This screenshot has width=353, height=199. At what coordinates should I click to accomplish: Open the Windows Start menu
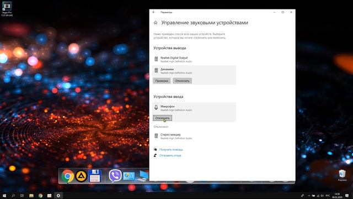[x=4, y=196]
